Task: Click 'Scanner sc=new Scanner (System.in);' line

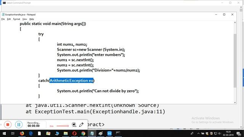Action: click(x=91, y=49)
